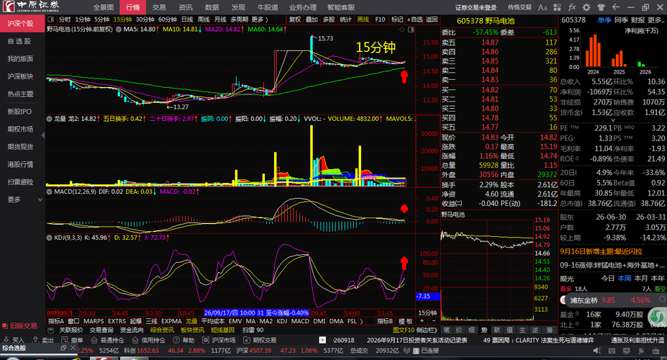Select the 30分钟 period tab
The image size is (667, 360).
tap(145, 19)
